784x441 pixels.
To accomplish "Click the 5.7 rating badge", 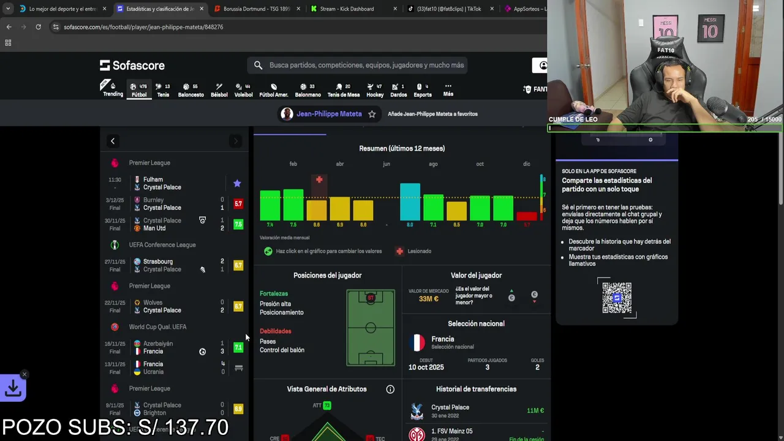I will (238, 204).
